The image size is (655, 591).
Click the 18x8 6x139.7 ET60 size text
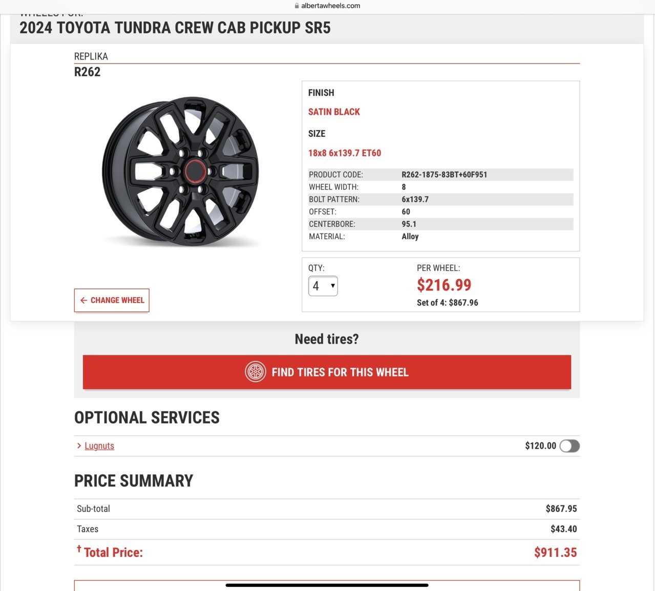point(345,153)
